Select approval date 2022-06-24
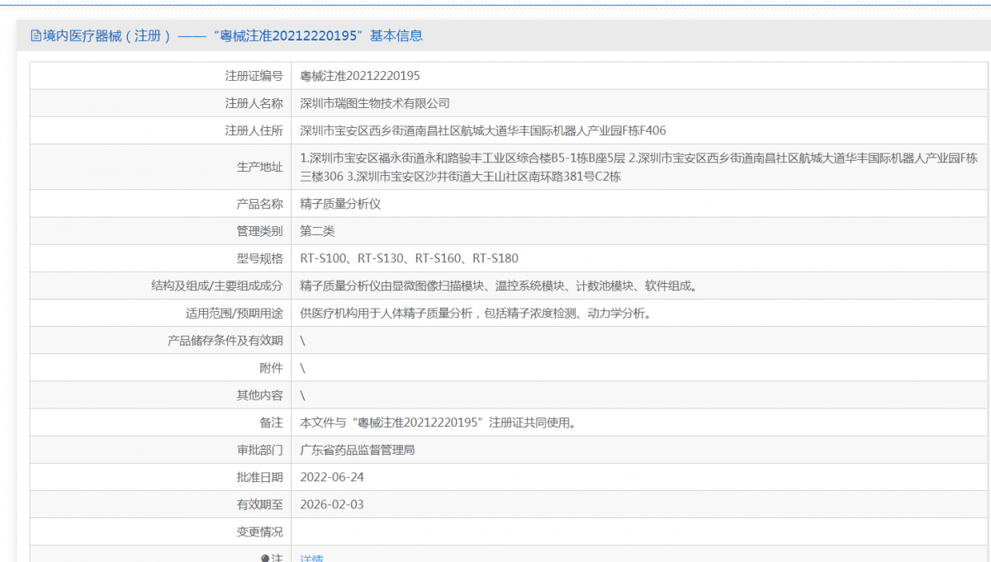The width and height of the screenshot is (991, 562). click(x=332, y=477)
